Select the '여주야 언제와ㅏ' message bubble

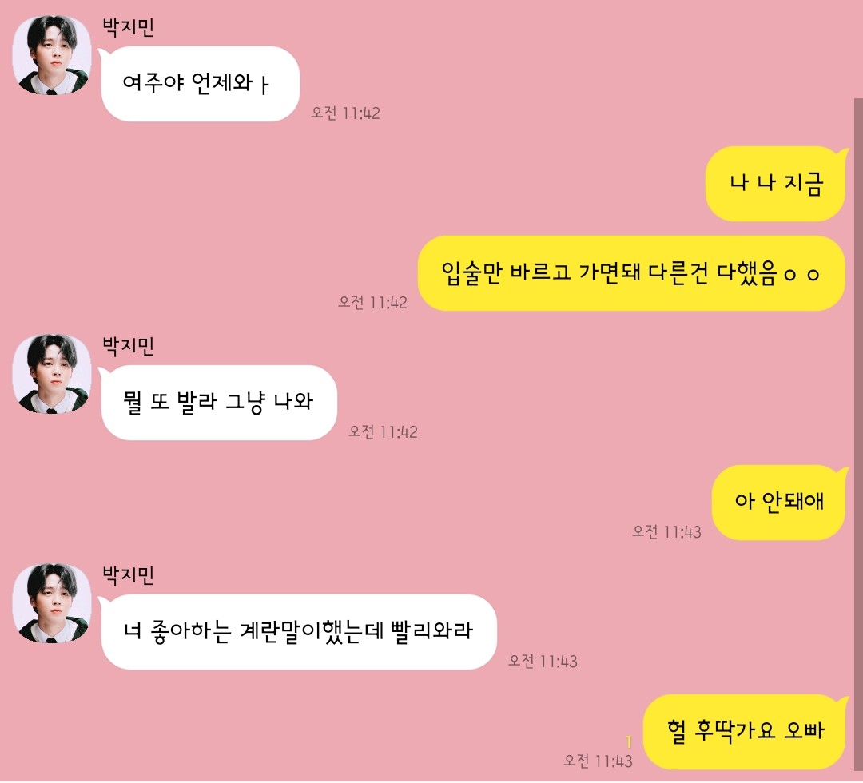(200, 84)
